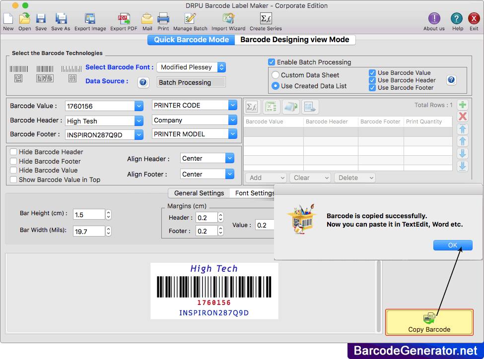
Task: Click the Mail icon in toolbar
Action: [x=147, y=19]
